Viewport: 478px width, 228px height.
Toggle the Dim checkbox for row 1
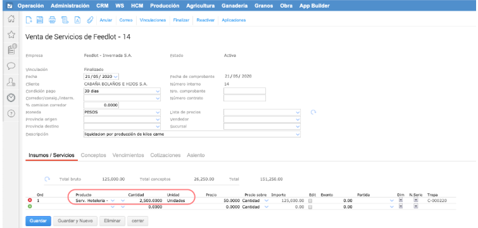tap(401, 200)
